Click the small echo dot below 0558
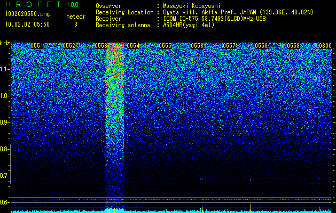This screenshot has height=213, width=336. coord(251,179)
